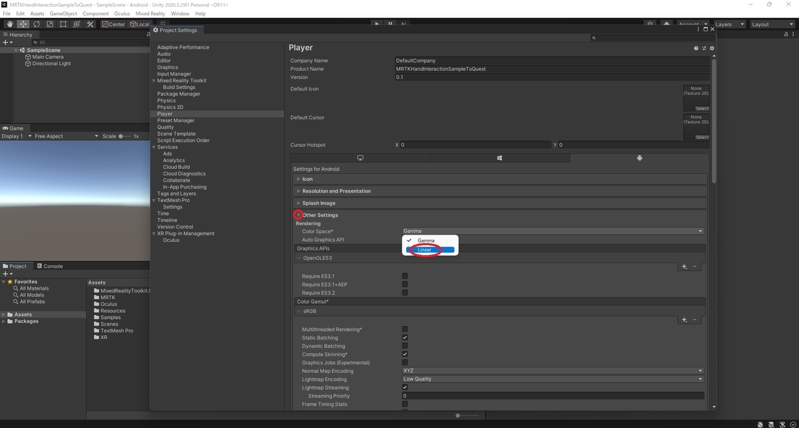This screenshot has height=428, width=799.
Task: Open the Mixed Reality menu
Action: 150,14
